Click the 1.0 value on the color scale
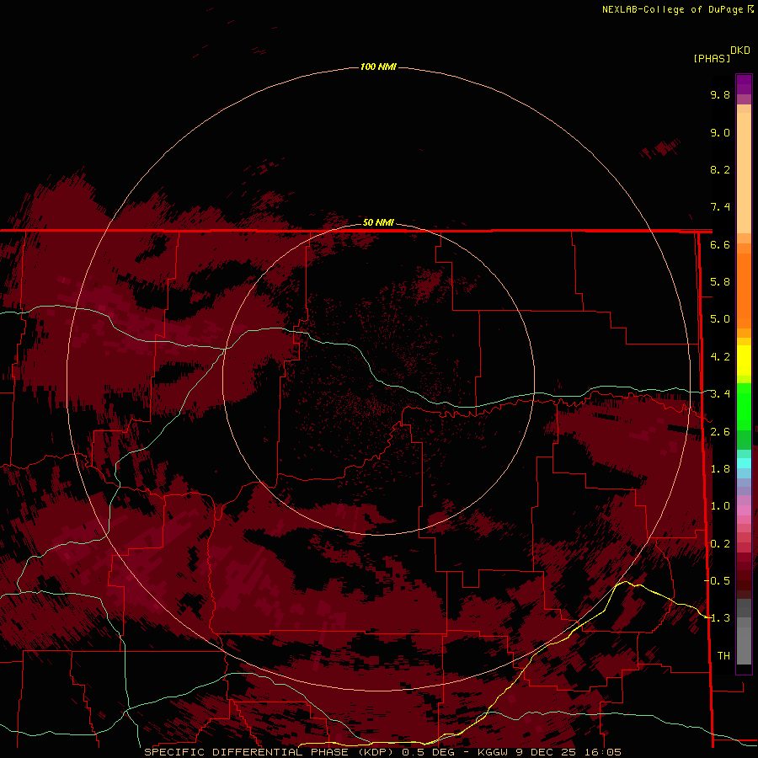 [720, 506]
